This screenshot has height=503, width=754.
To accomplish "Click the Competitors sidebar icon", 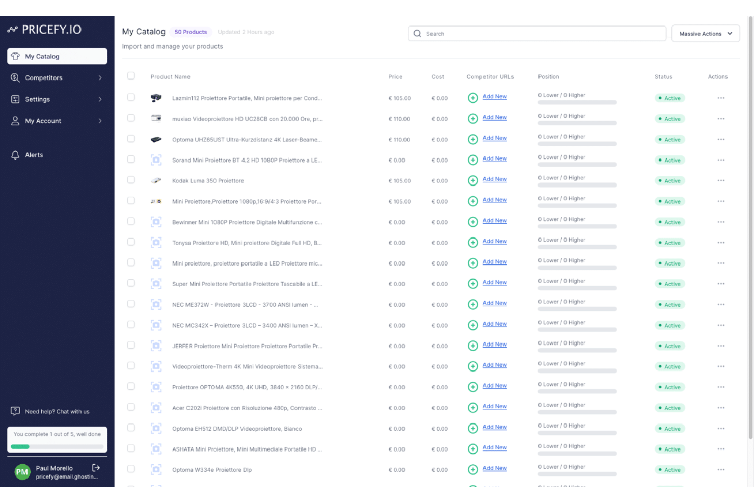I will point(15,77).
